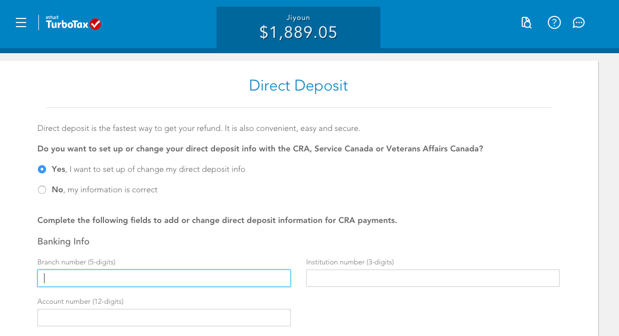Open the chat bubble support icon

pos(579,23)
